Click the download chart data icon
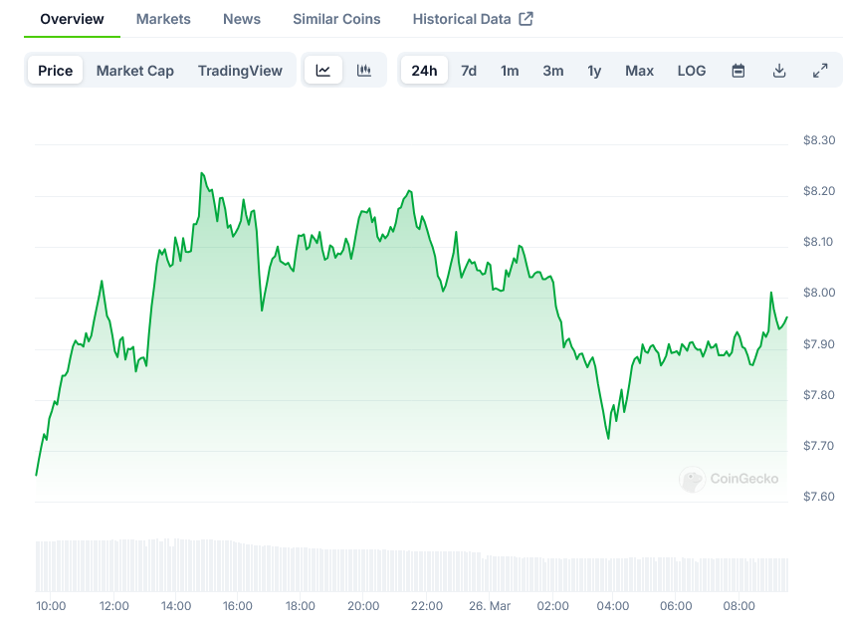The height and width of the screenshot is (629, 843). coord(779,71)
